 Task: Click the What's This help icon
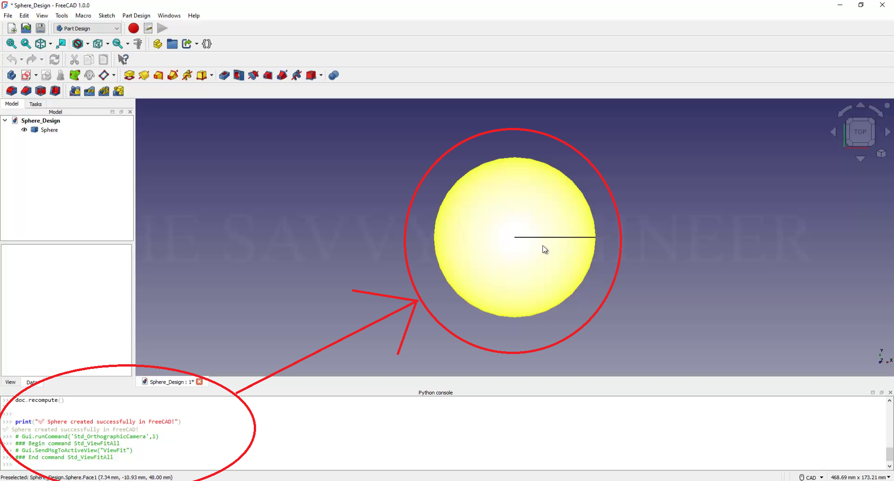123,60
